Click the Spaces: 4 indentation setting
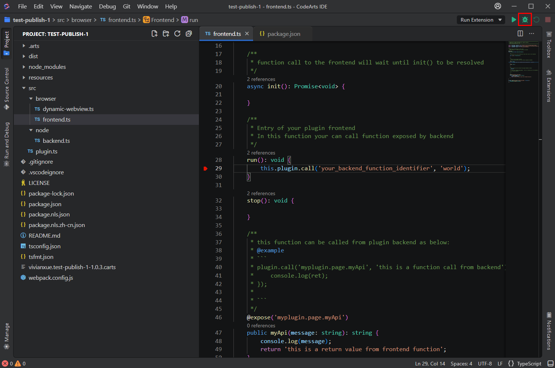This screenshot has width=555, height=368. (461, 364)
